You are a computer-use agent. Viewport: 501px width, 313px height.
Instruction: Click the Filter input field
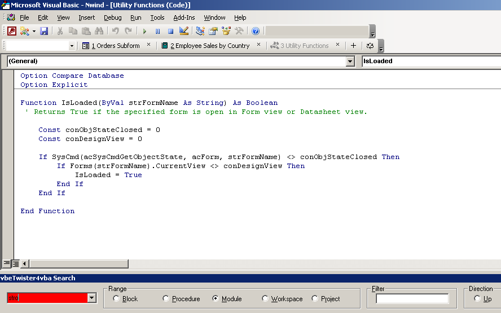412,298
